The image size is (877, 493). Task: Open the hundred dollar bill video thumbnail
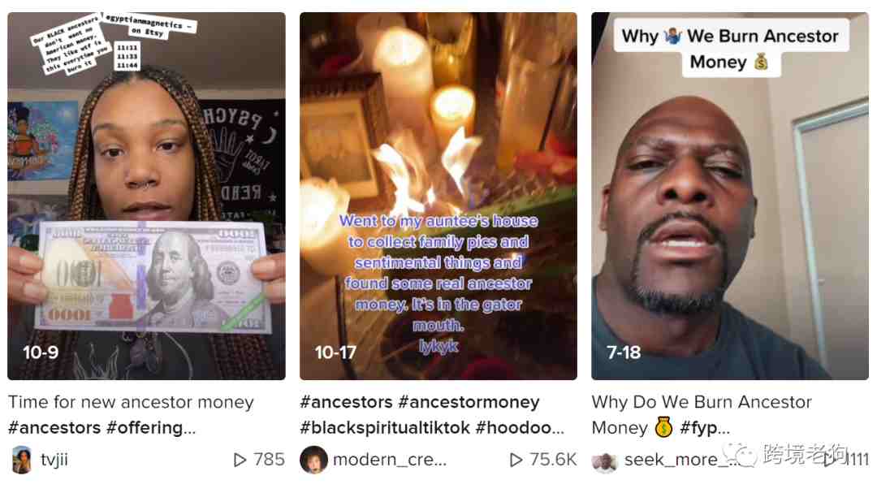[146, 196]
